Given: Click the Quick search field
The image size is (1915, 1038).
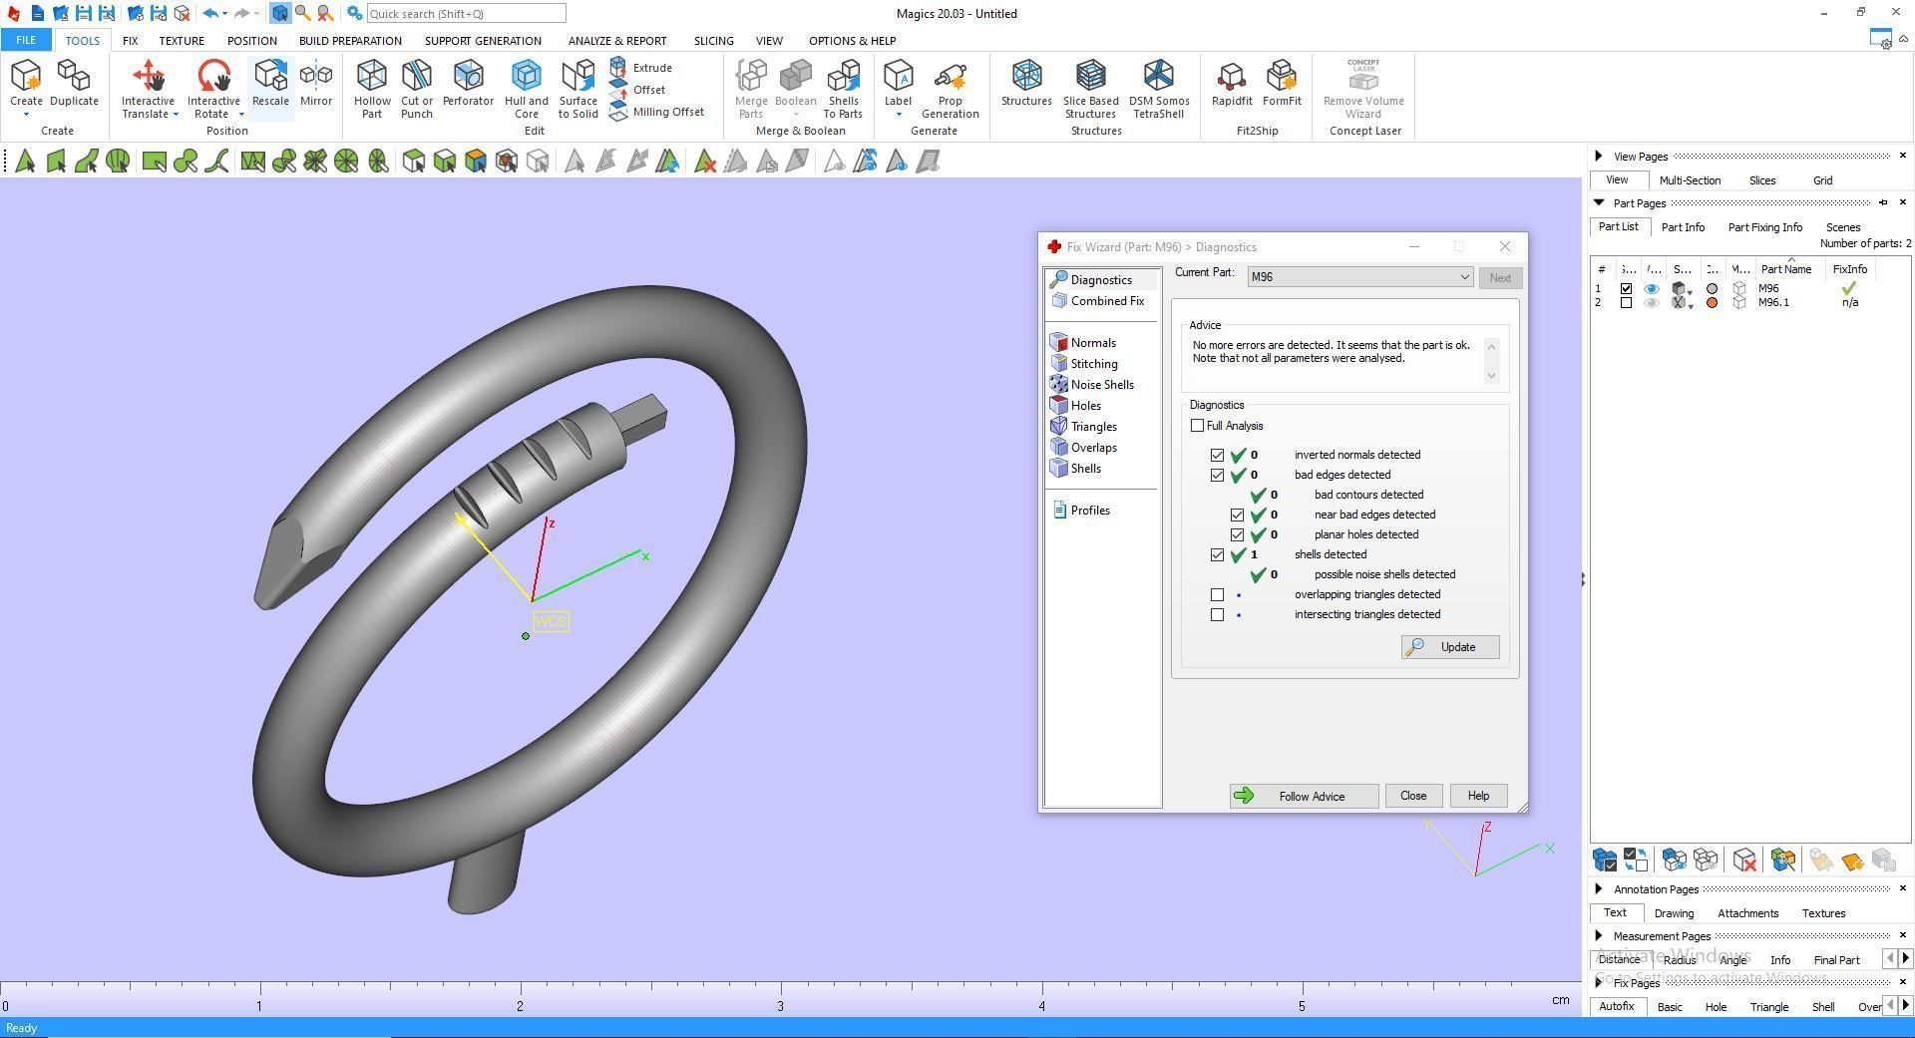Looking at the screenshot, I should pos(466,14).
